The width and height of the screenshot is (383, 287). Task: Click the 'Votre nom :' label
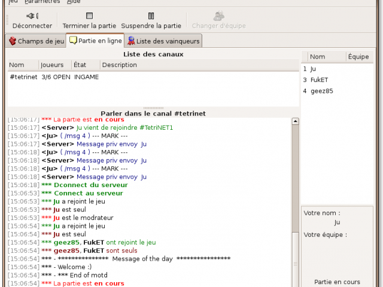[x=322, y=213]
